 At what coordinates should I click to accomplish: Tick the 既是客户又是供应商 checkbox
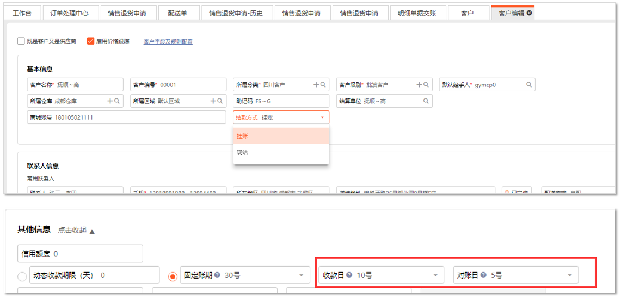21,41
